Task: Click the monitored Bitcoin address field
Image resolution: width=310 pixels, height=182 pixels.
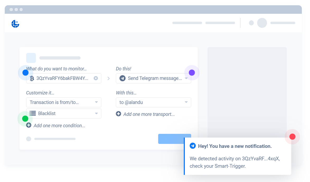Action: 62,78
